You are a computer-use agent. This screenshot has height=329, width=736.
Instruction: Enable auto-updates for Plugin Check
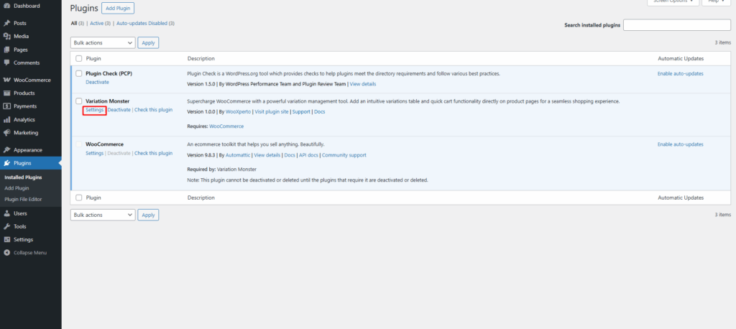click(680, 74)
